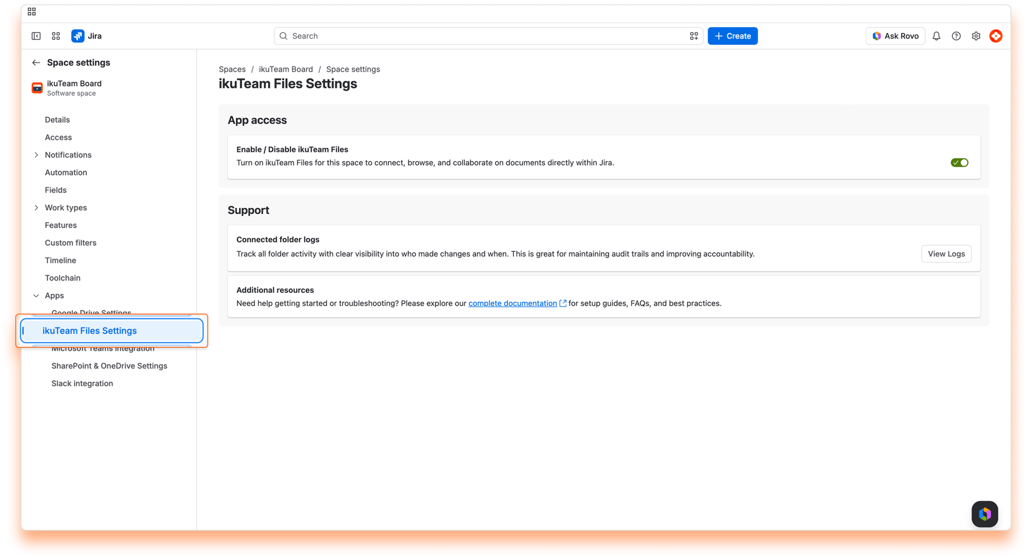Expand the Work types section

(37, 208)
